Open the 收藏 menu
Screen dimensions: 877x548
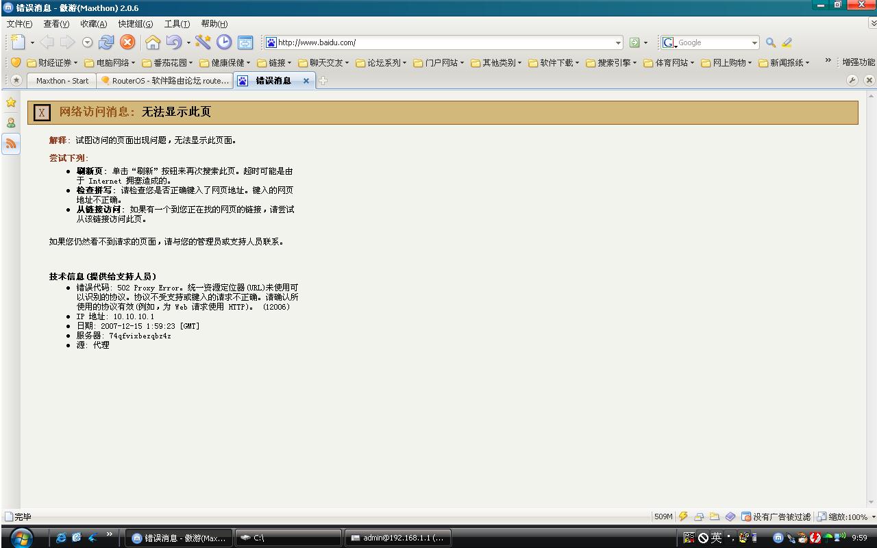[x=93, y=24]
